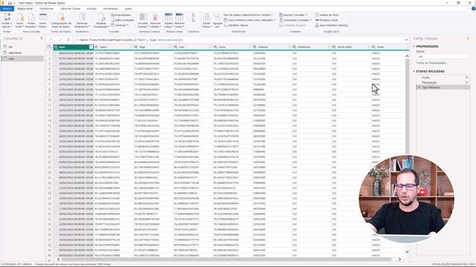Image resolution: width=476 pixels, height=267 pixels.
Task: Change the Date column data type icon
Action: point(56,47)
